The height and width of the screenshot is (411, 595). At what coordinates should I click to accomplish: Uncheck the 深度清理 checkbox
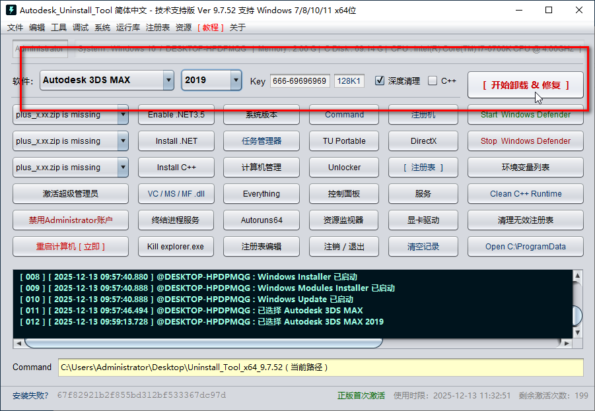(x=380, y=80)
